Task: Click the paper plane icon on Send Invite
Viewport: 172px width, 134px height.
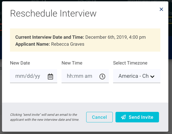Action: 123,117
